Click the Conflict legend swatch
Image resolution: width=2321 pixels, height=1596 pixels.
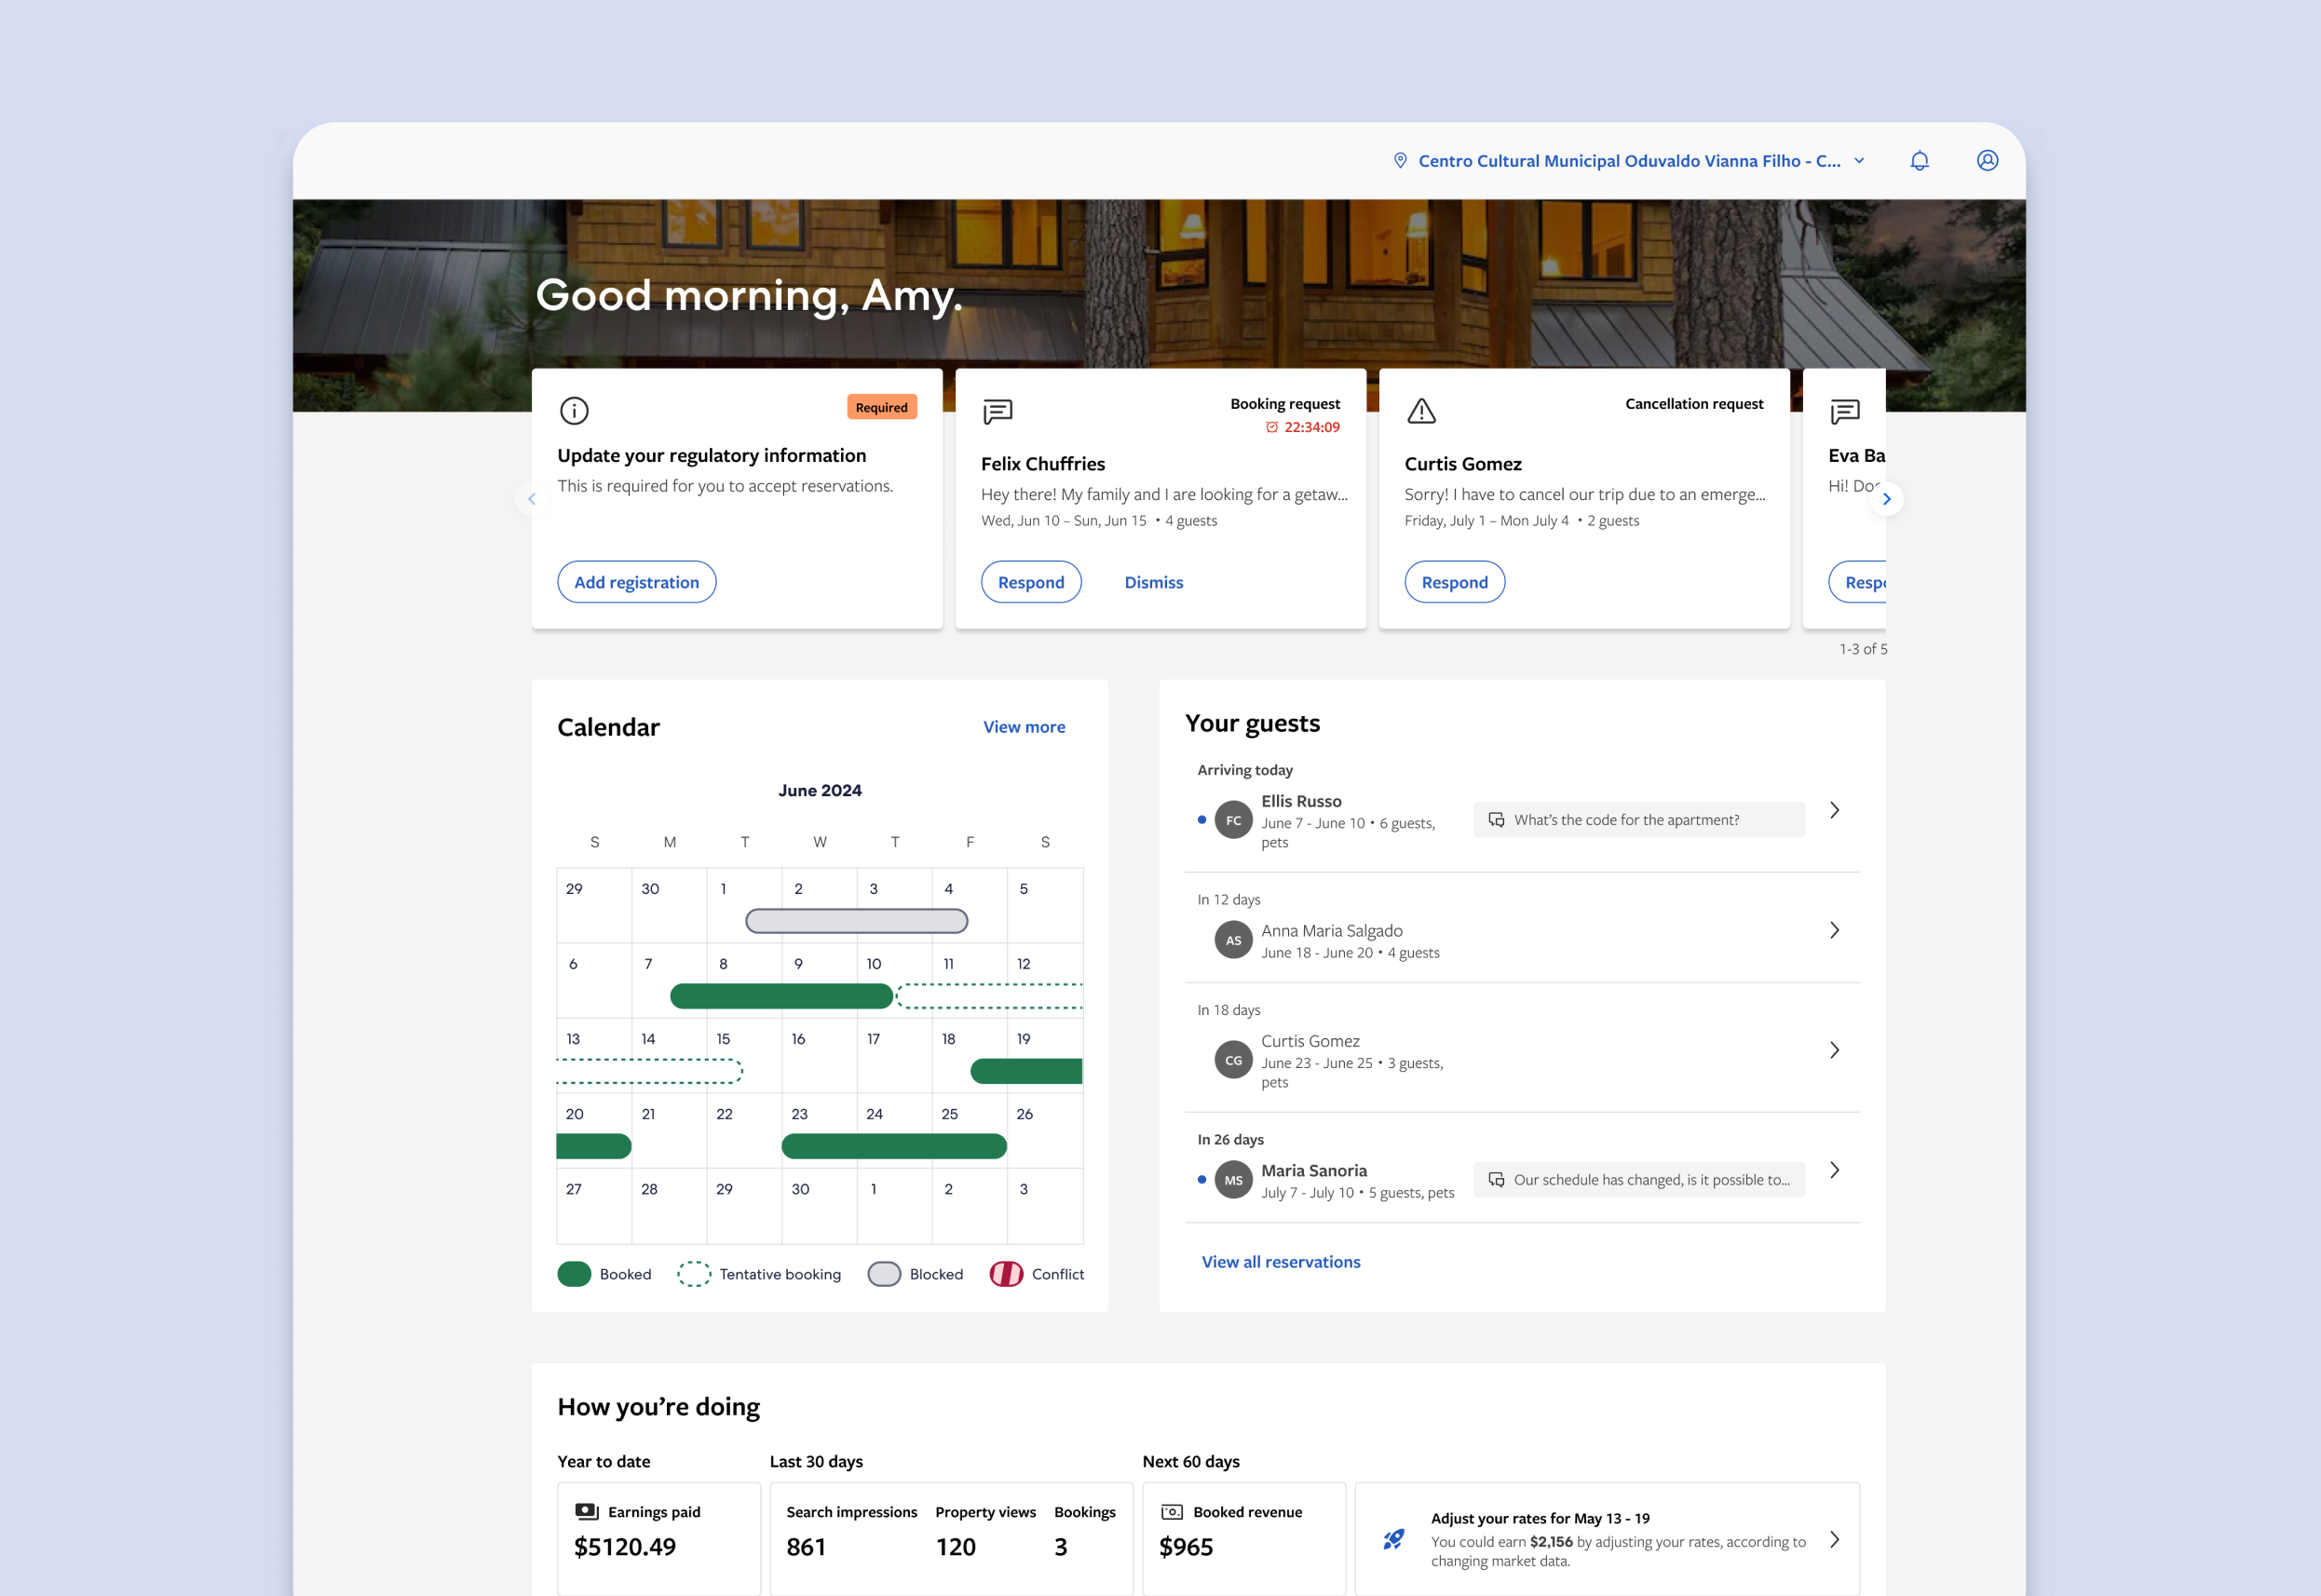click(x=1005, y=1274)
